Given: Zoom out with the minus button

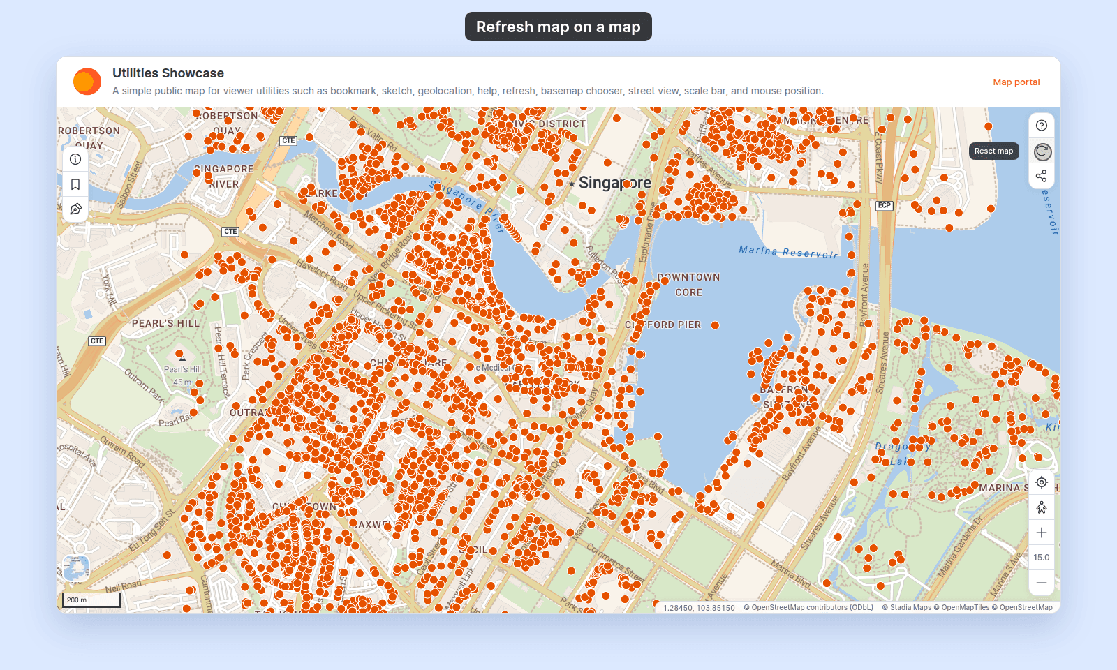Looking at the screenshot, I should (x=1042, y=583).
